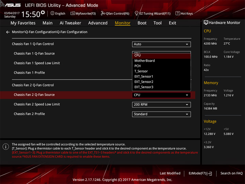Click the +3.3V 3.360 V reading
This screenshot has width=245, height=184.
[209, 147]
